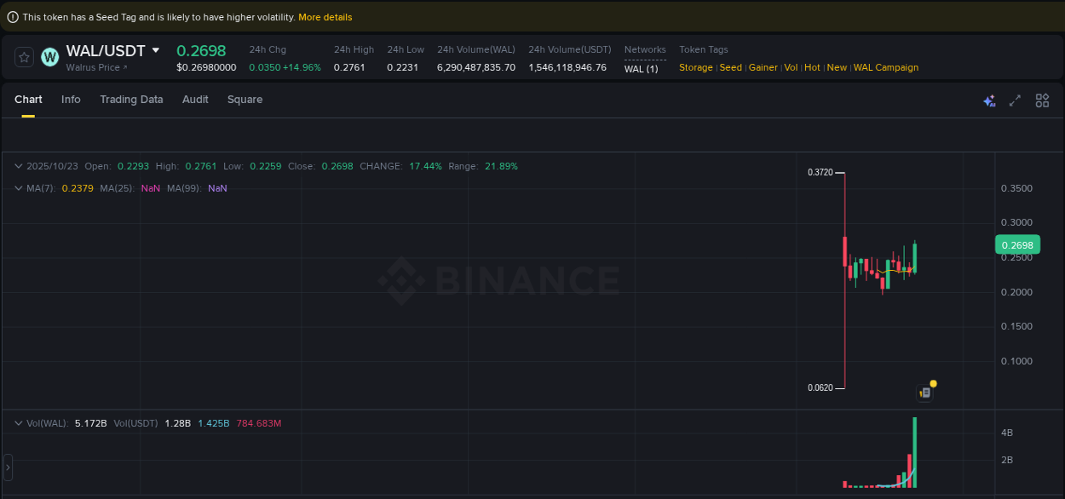Open the AI analysis assistant
The height and width of the screenshot is (499, 1065).
989,100
